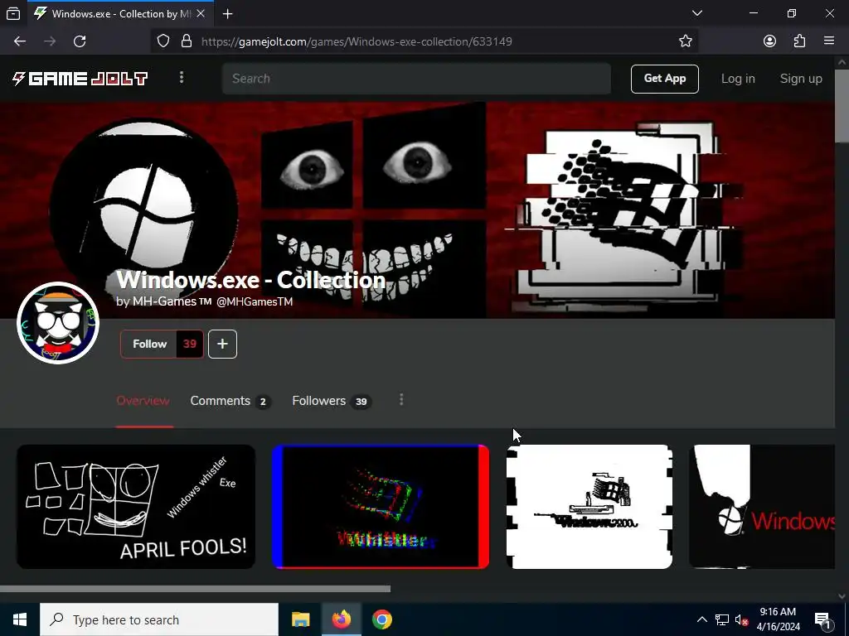The image size is (849, 636).
Task: Open the Firefox hamburger menu
Action: pyautogui.click(x=828, y=41)
